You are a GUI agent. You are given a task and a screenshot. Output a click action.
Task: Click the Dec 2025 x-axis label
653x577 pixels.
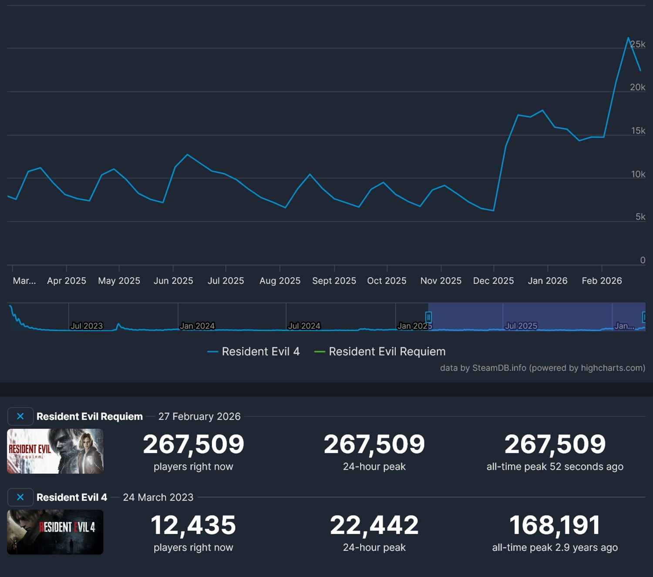coord(493,281)
